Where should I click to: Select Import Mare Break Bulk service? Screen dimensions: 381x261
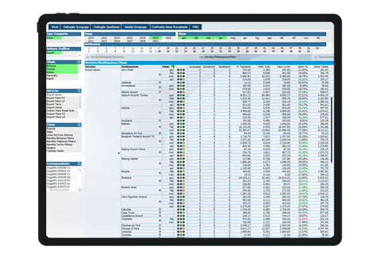coord(62,110)
